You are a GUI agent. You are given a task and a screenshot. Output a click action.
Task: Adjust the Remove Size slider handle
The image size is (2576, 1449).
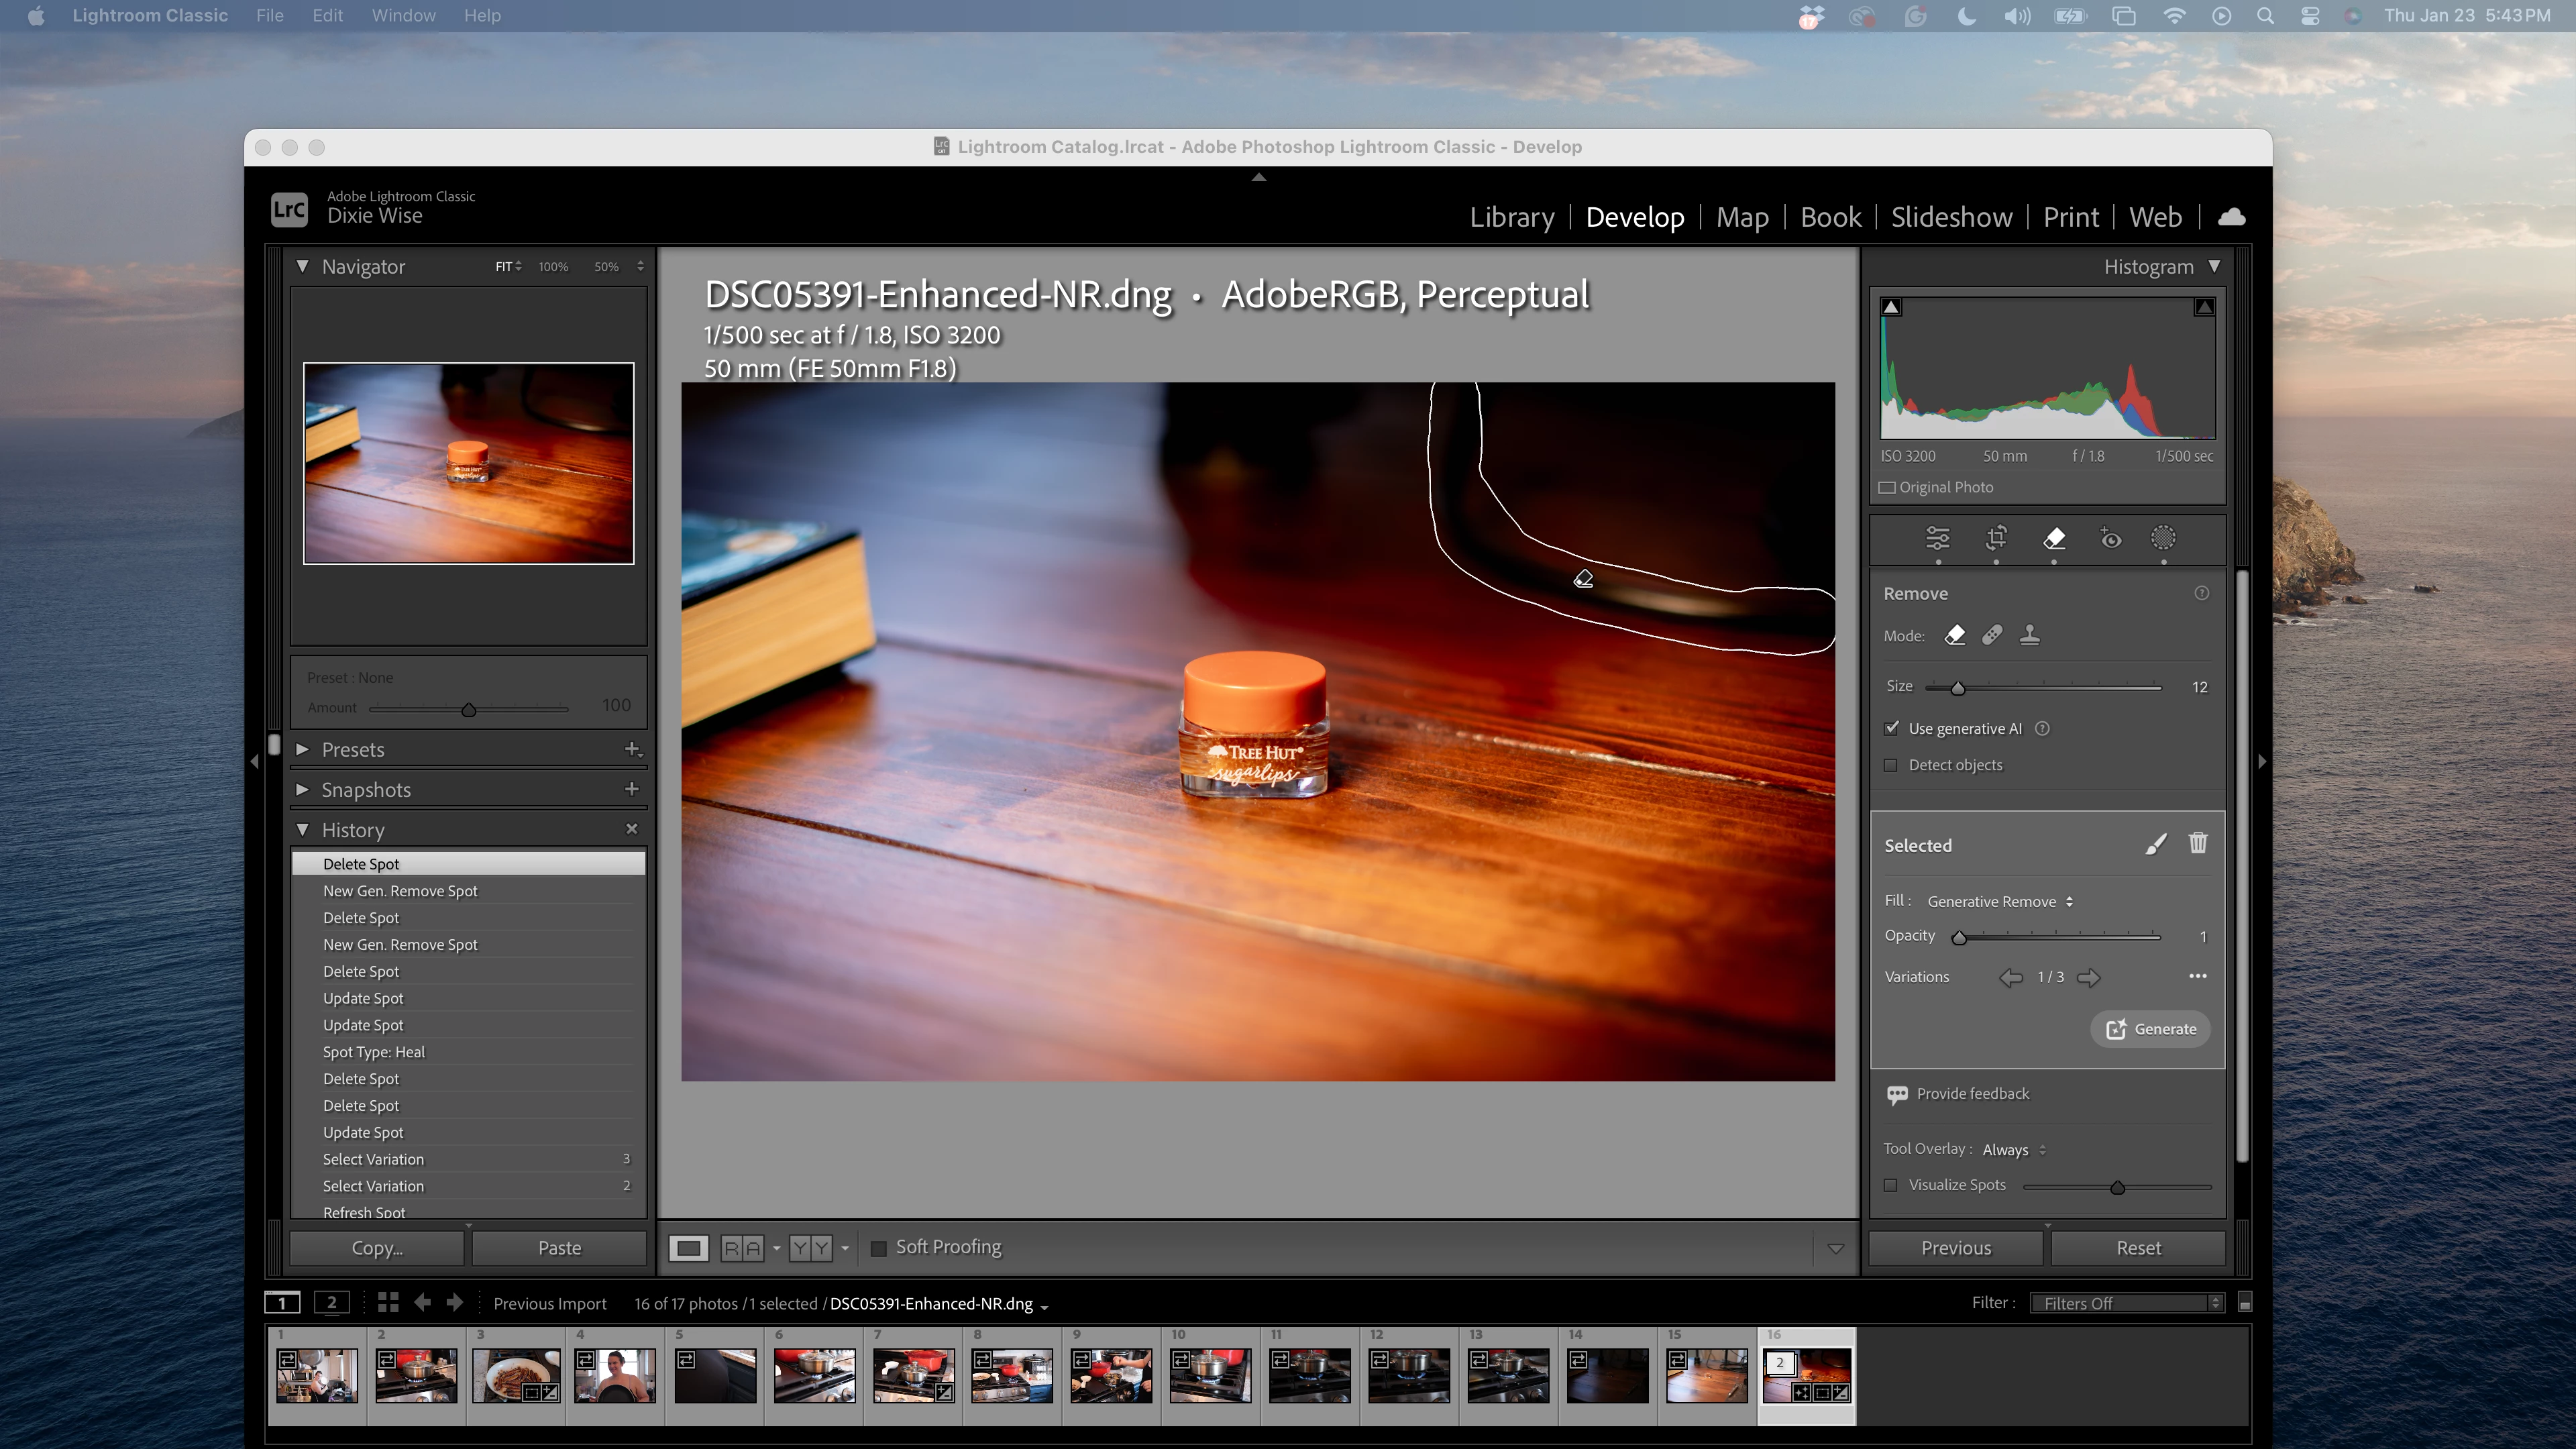(x=1958, y=688)
